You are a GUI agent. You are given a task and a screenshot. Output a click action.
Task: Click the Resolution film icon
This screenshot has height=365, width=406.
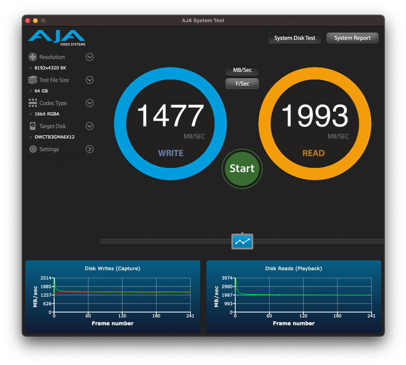point(33,57)
